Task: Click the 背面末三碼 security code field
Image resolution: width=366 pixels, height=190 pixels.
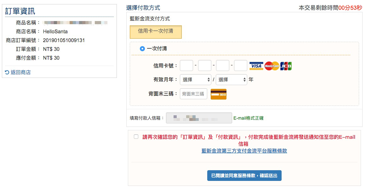Action: (x=193, y=94)
